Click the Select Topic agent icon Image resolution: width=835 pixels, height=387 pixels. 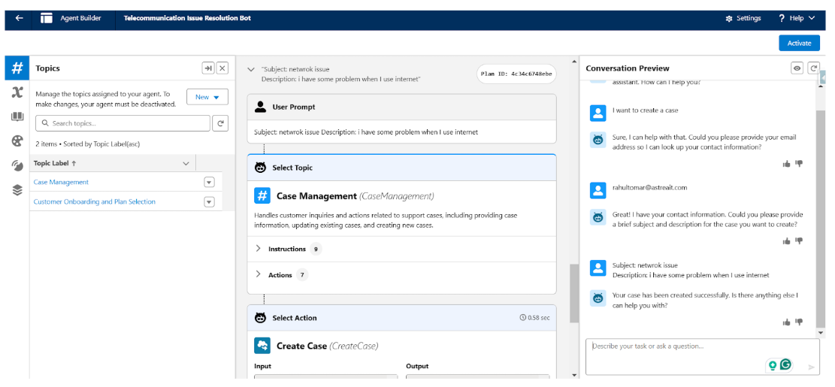tap(261, 168)
